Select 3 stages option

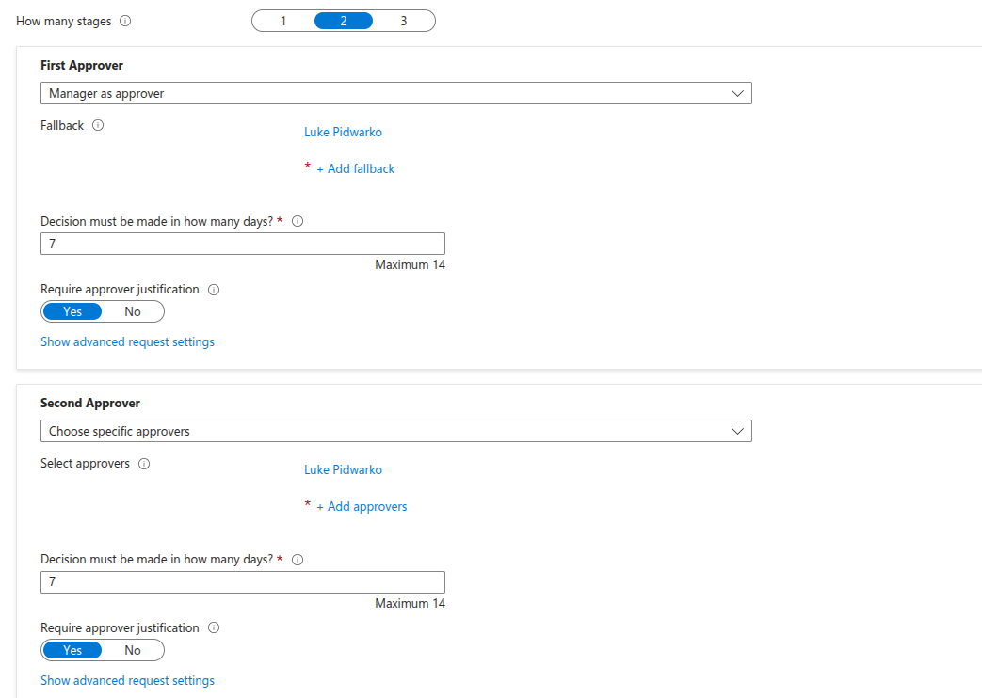(404, 21)
